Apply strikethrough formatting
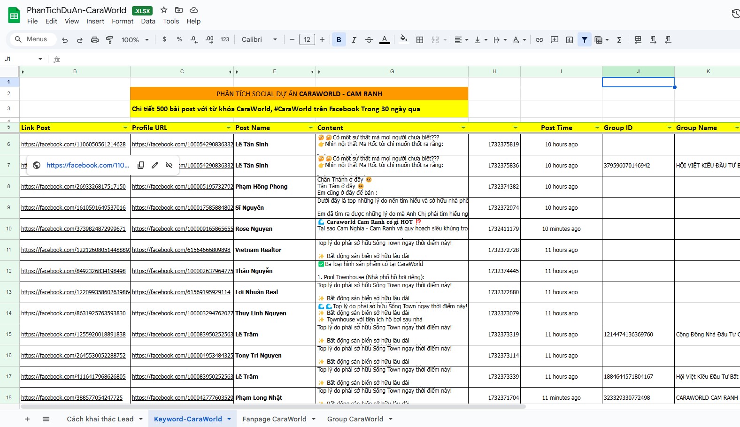This screenshot has width=740, height=427. click(369, 40)
